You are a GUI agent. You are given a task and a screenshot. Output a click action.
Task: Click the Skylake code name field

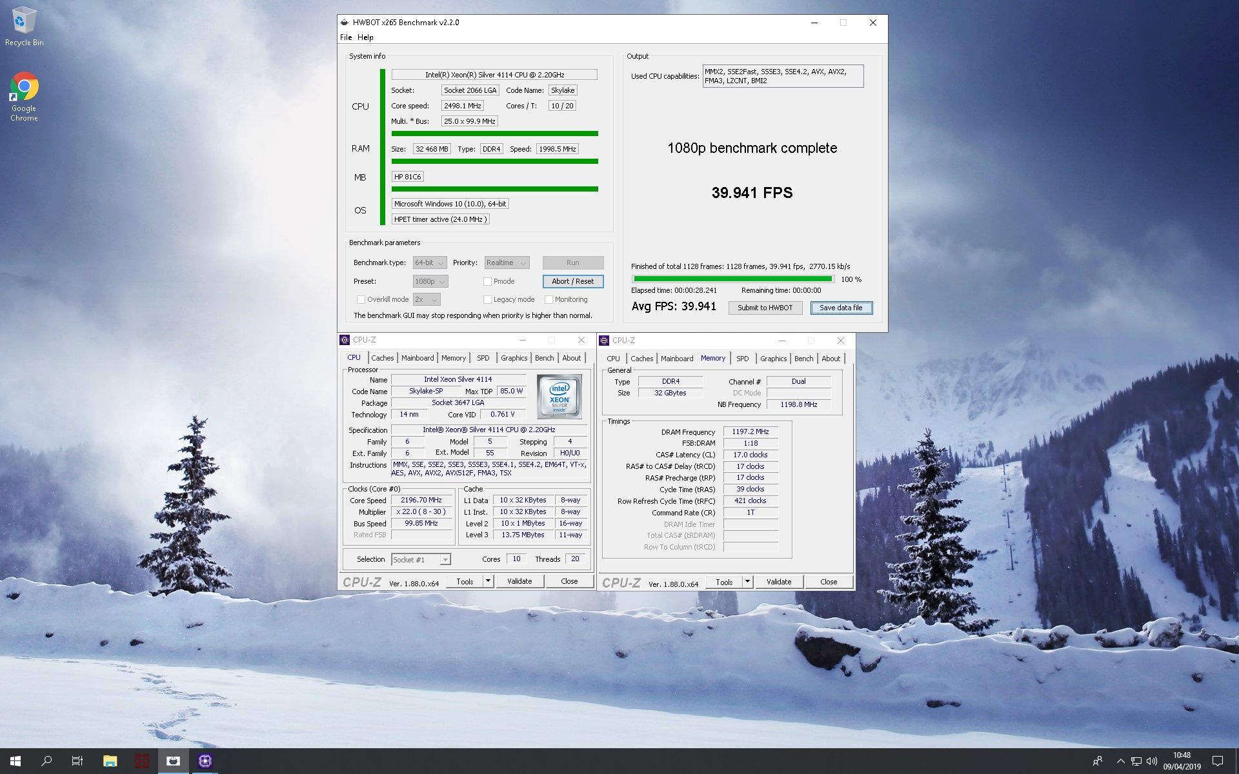pos(563,90)
